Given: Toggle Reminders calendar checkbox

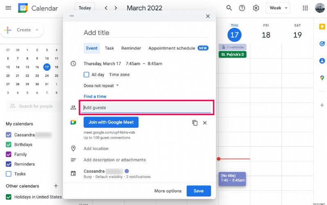Looking at the screenshot, I should tap(9, 164).
